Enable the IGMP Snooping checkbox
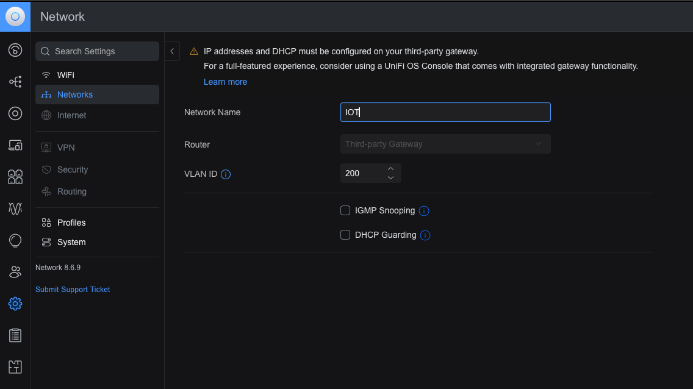693x389 pixels. (x=345, y=210)
